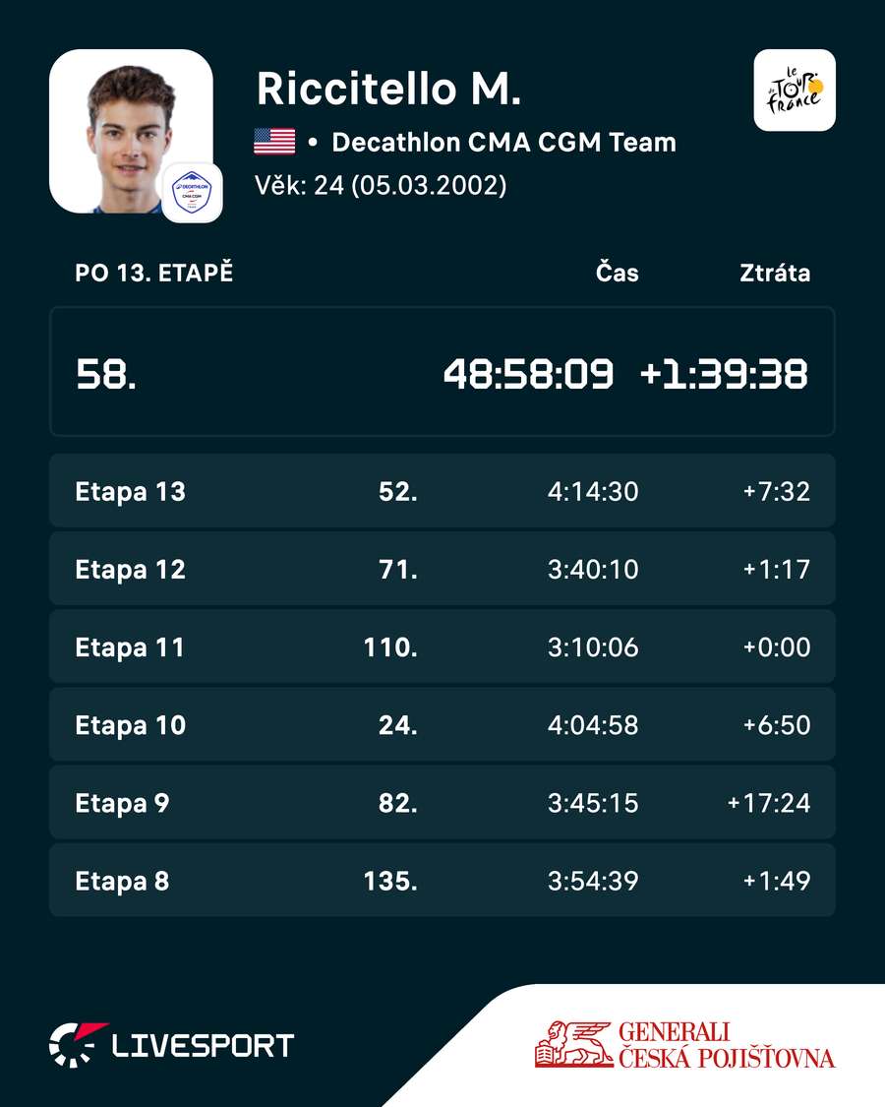This screenshot has height=1107, width=885.
Task: Click the Generali lion emblem
Action: (574, 1043)
